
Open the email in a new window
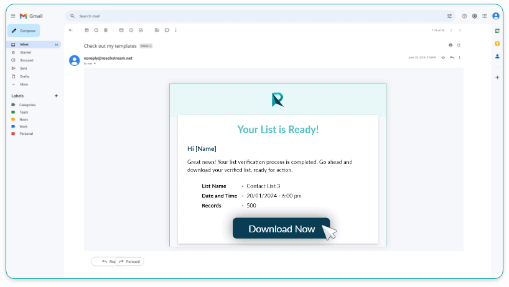(x=459, y=45)
